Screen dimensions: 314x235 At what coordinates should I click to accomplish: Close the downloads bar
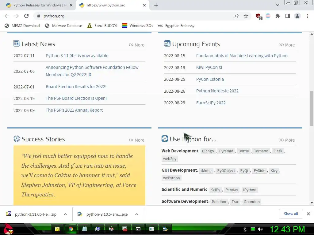[x=308, y=214]
